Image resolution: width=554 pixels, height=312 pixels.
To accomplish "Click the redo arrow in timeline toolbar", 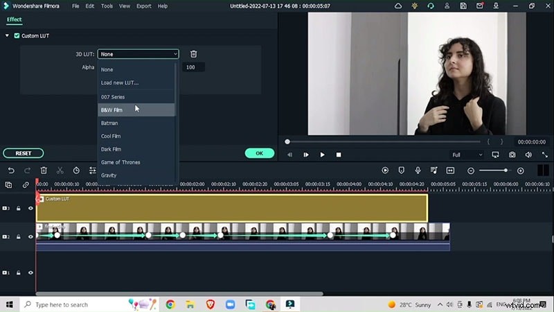I will click(27, 171).
